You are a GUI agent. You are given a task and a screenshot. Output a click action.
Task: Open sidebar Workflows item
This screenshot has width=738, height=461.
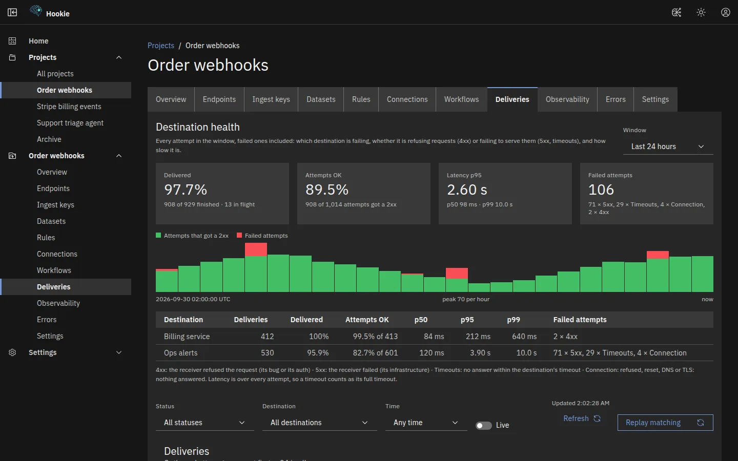click(x=66, y=270)
